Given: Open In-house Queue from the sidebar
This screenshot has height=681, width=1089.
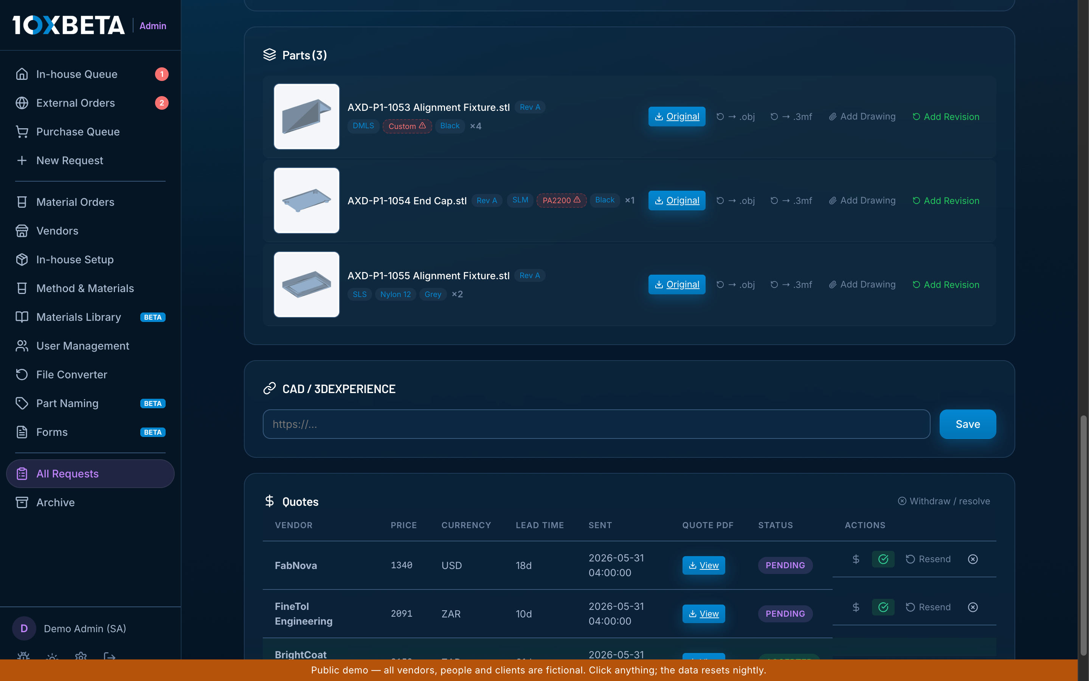Looking at the screenshot, I should click(90, 74).
